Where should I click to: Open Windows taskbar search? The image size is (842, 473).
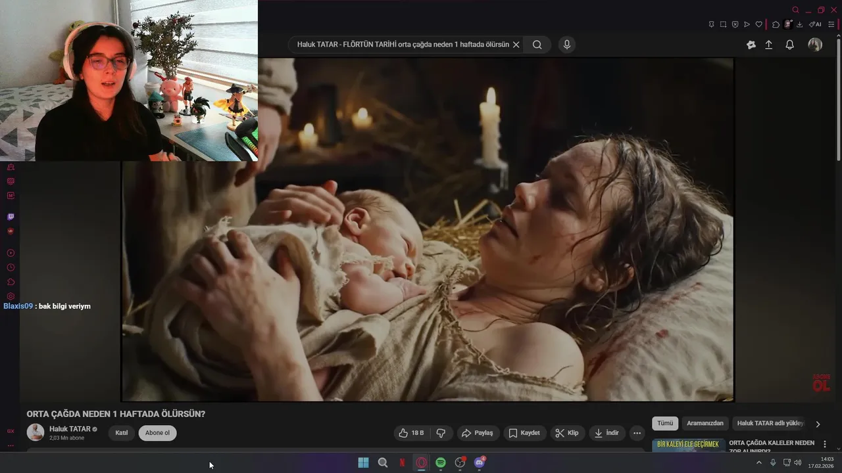383,462
